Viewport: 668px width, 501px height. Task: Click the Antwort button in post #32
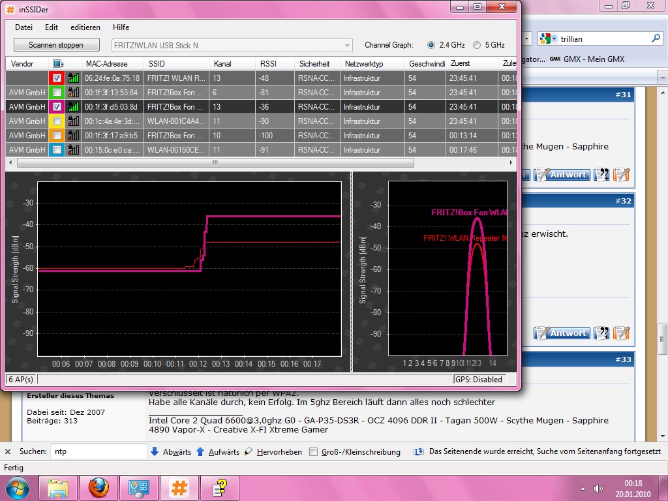point(562,333)
